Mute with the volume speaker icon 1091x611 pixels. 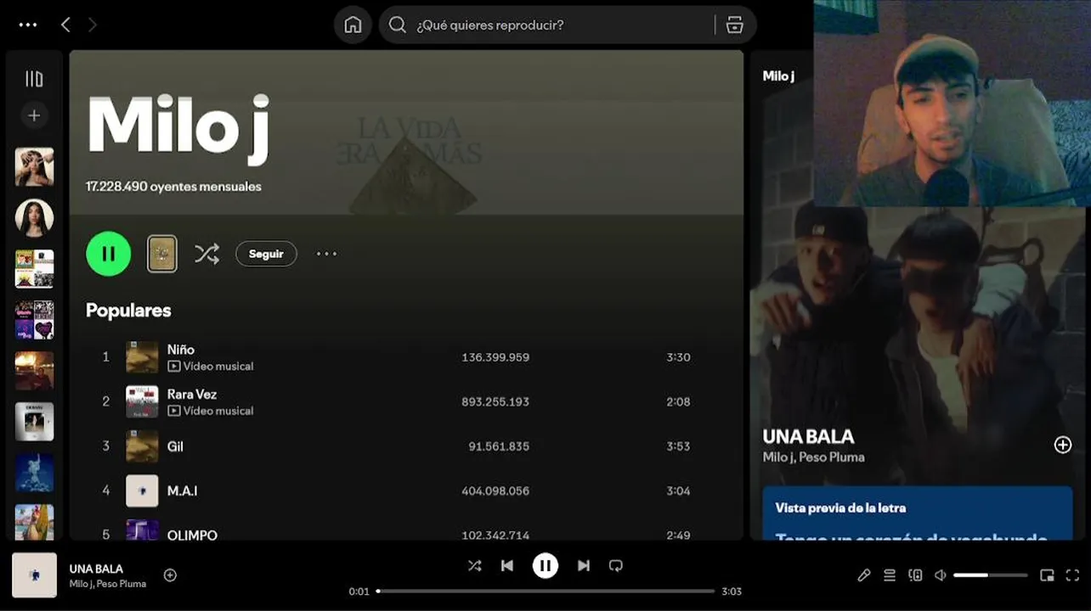tap(940, 575)
